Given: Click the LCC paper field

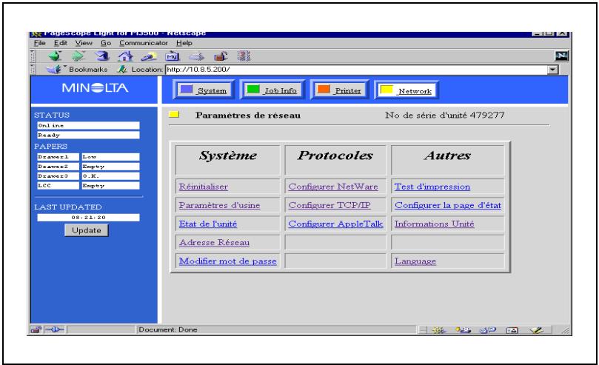Looking at the screenshot, I should (x=58, y=186).
